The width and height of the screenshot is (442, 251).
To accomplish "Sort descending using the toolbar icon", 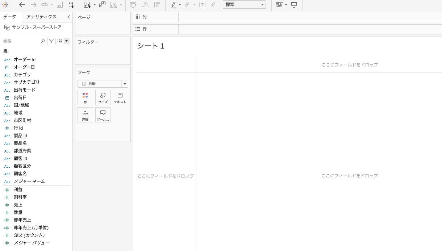I will pyautogui.click(x=157, y=5).
